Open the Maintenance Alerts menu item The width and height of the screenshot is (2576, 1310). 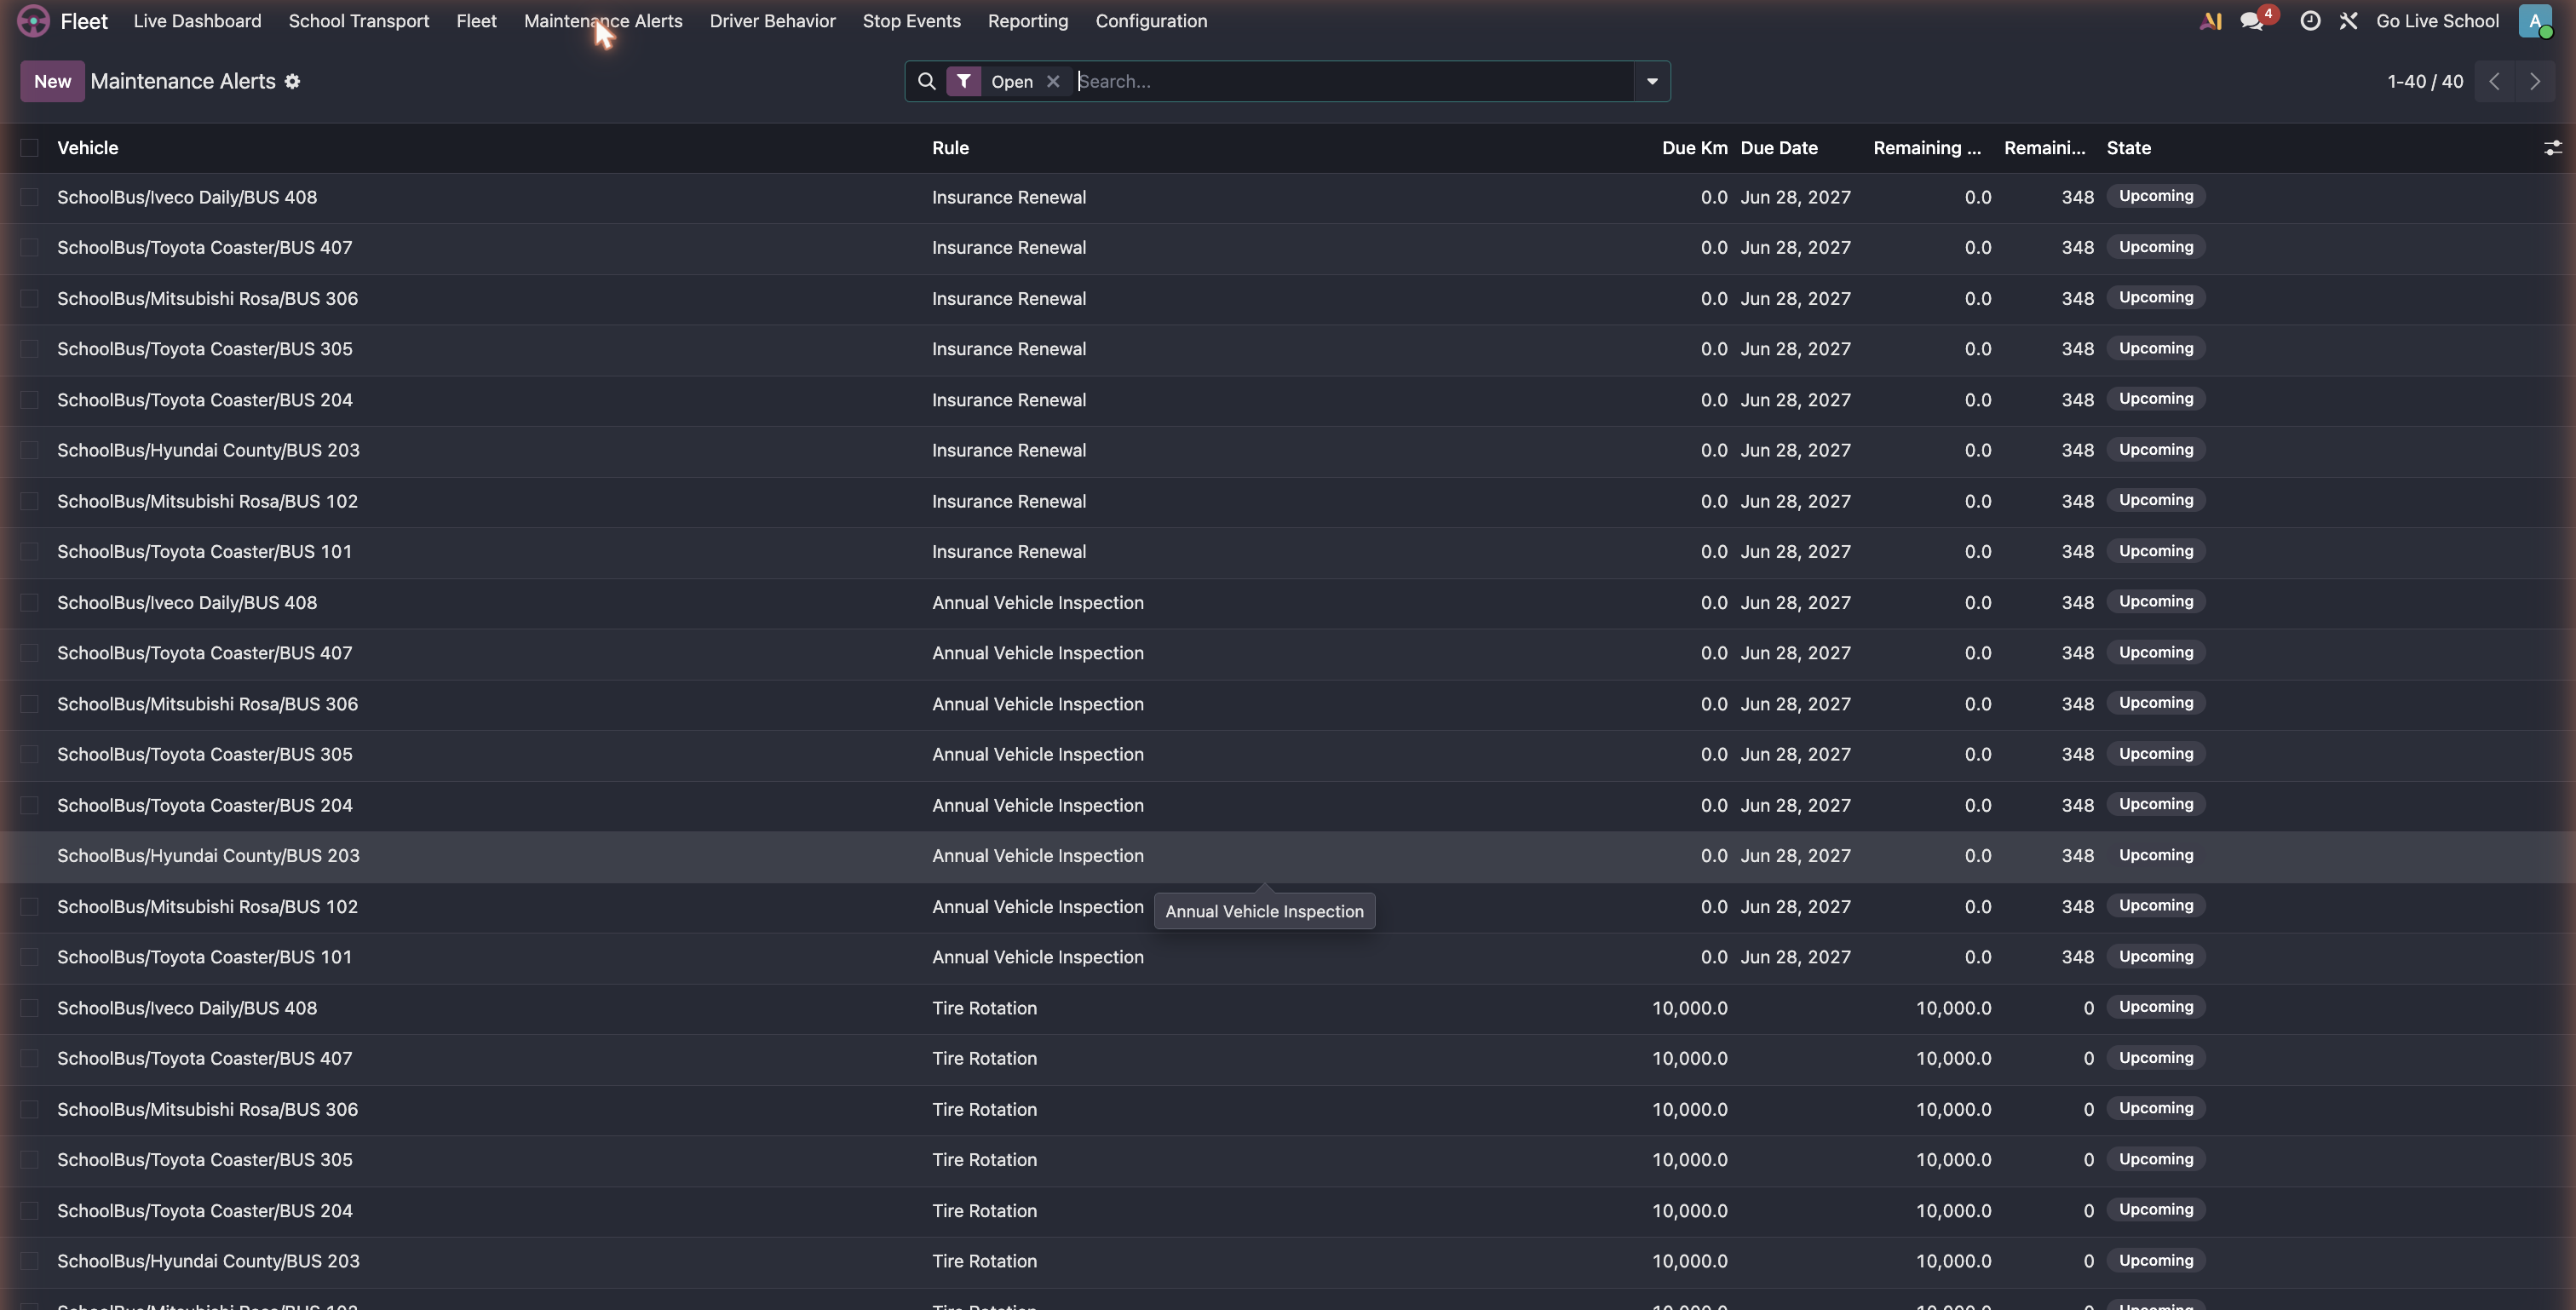tap(603, 21)
